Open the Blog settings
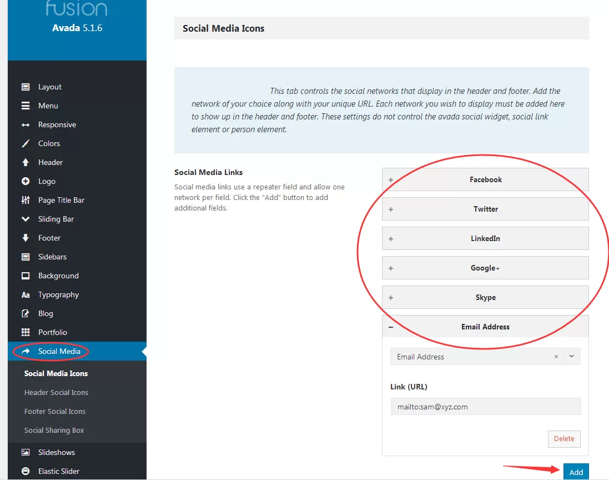This screenshot has height=480, width=609. click(77, 314)
